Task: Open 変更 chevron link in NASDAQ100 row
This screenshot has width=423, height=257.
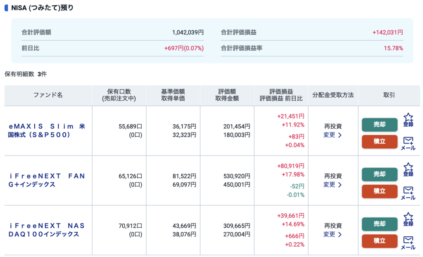Action: point(333,234)
